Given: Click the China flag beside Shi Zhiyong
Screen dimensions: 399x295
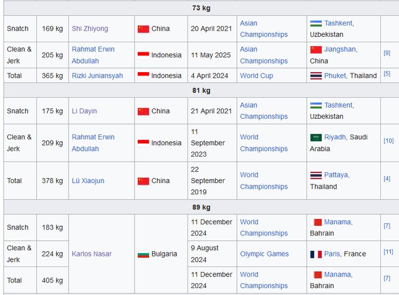Looking at the screenshot, I should (143, 29).
